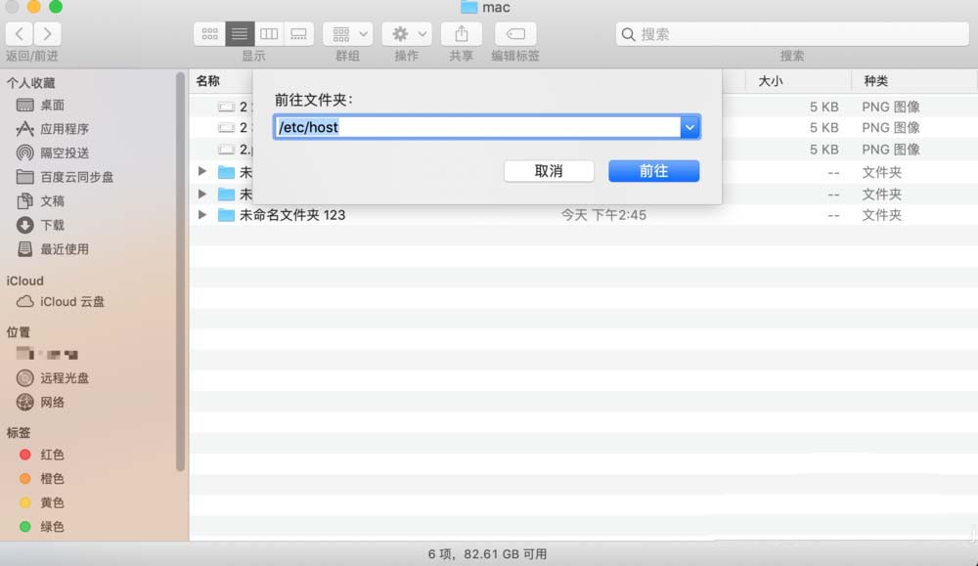Open the 编辑标签 tags icon

click(x=515, y=32)
